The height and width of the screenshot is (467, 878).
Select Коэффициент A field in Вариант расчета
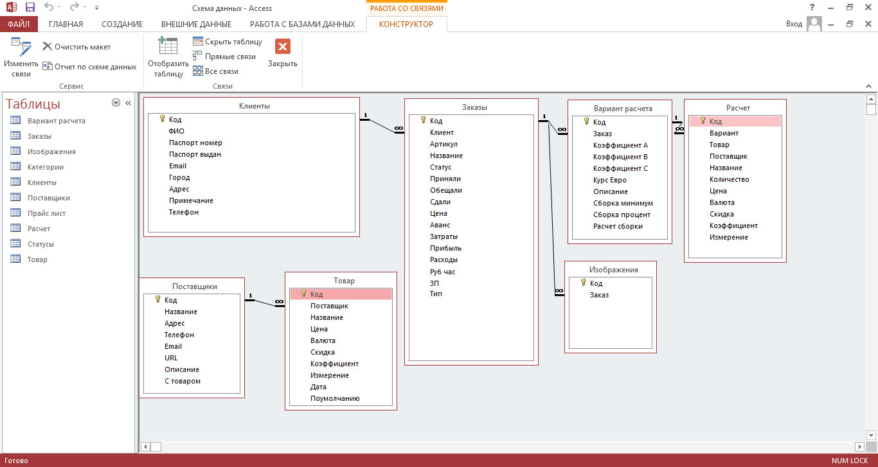[620, 145]
